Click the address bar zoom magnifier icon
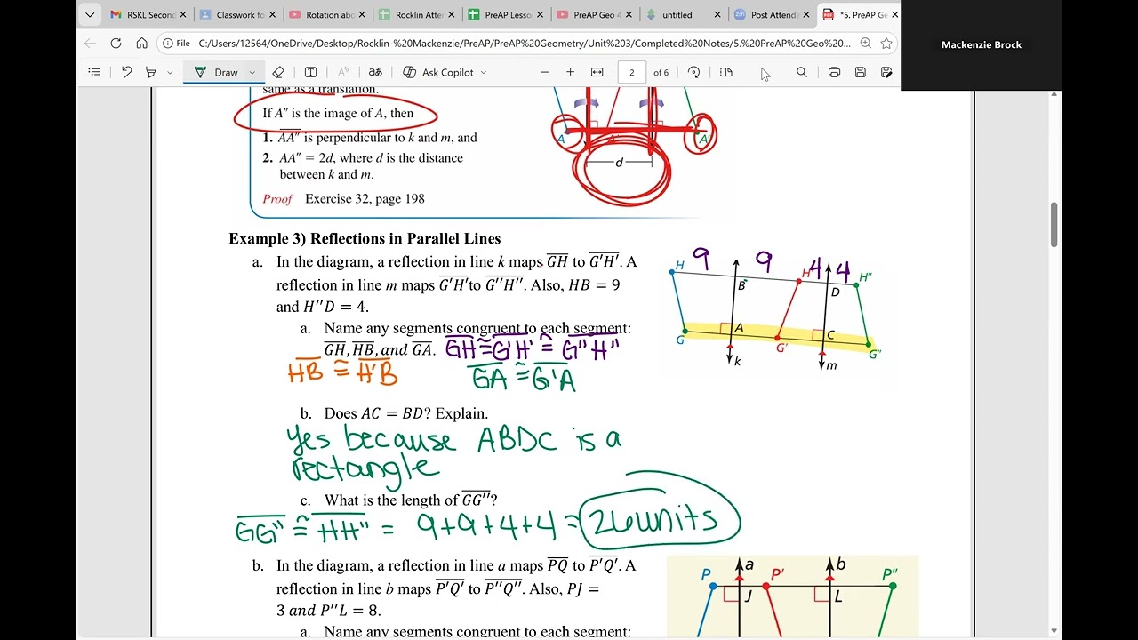Image resolution: width=1138 pixels, height=640 pixels. pyautogui.click(x=867, y=43)
